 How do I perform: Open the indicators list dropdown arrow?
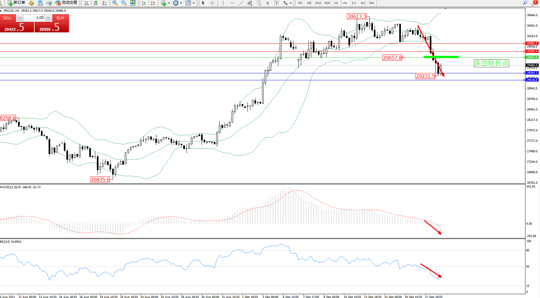169,3
